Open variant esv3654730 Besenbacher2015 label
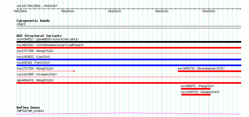249x117 pixels. pyautogui.click(x=201, y=68)
